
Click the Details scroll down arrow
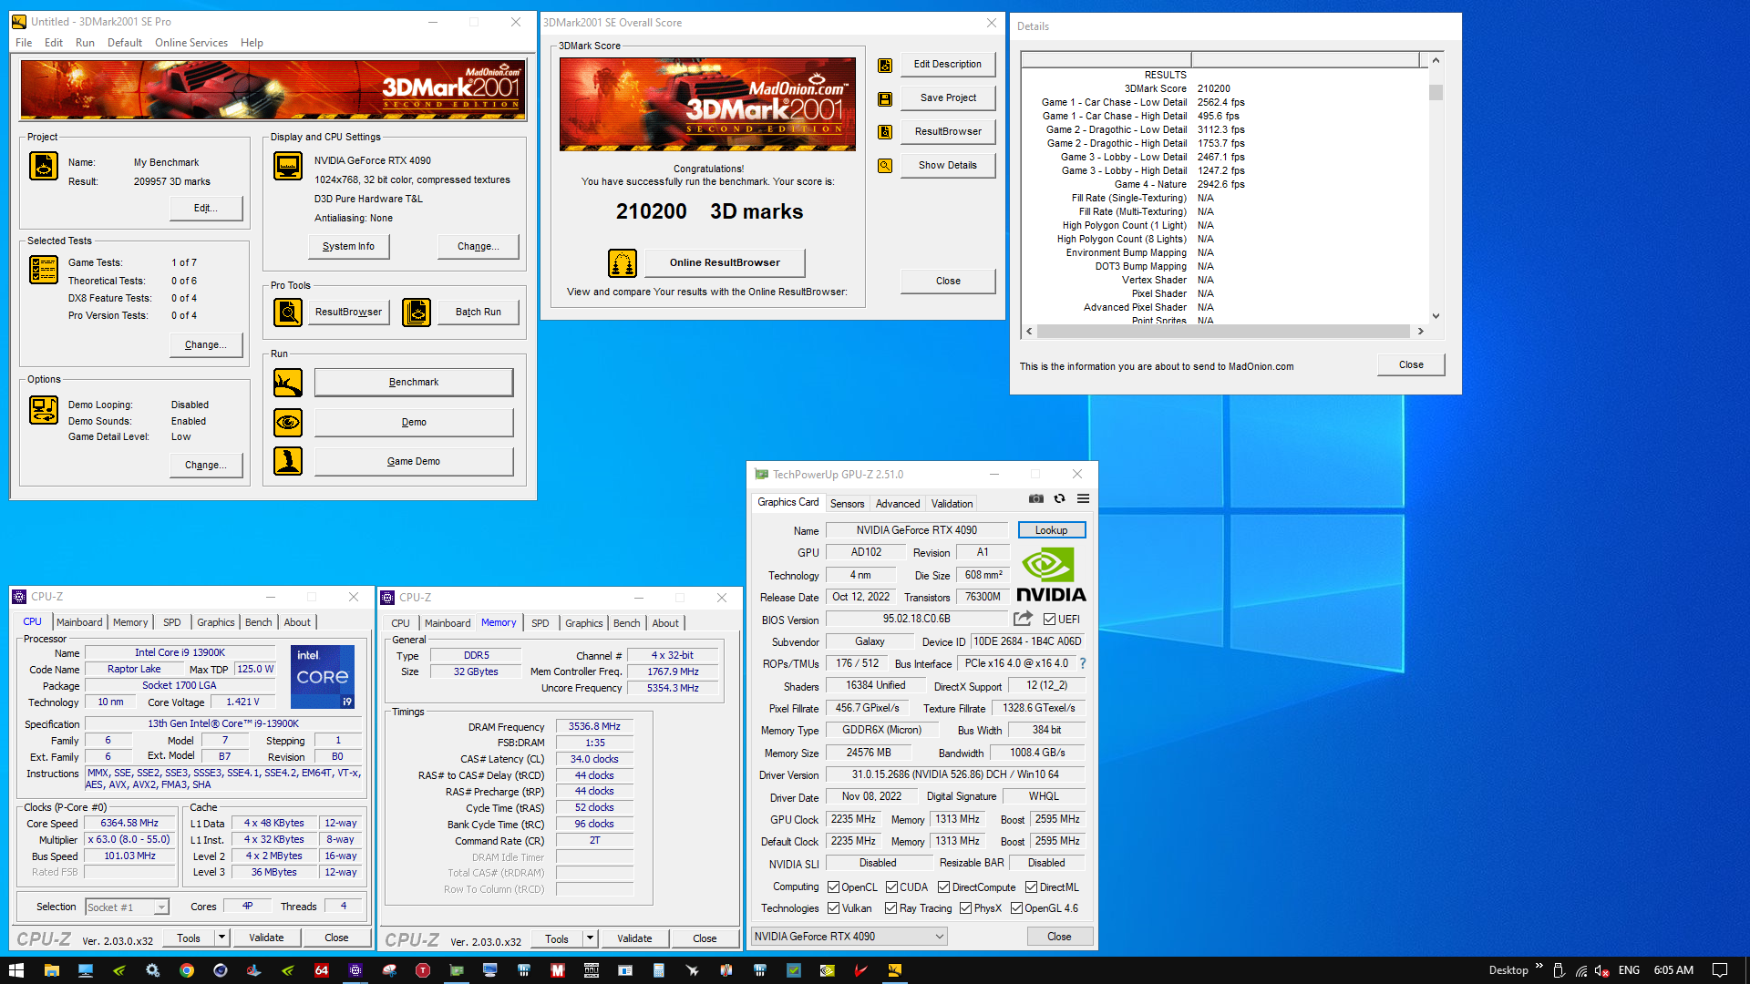1436,316
